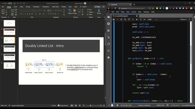The width and height of the screenshot is (195, 109).
Task: Click the Chrome back arrow
Action: point(109,8)
